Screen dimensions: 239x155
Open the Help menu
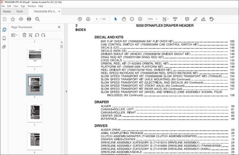(41, 6)
